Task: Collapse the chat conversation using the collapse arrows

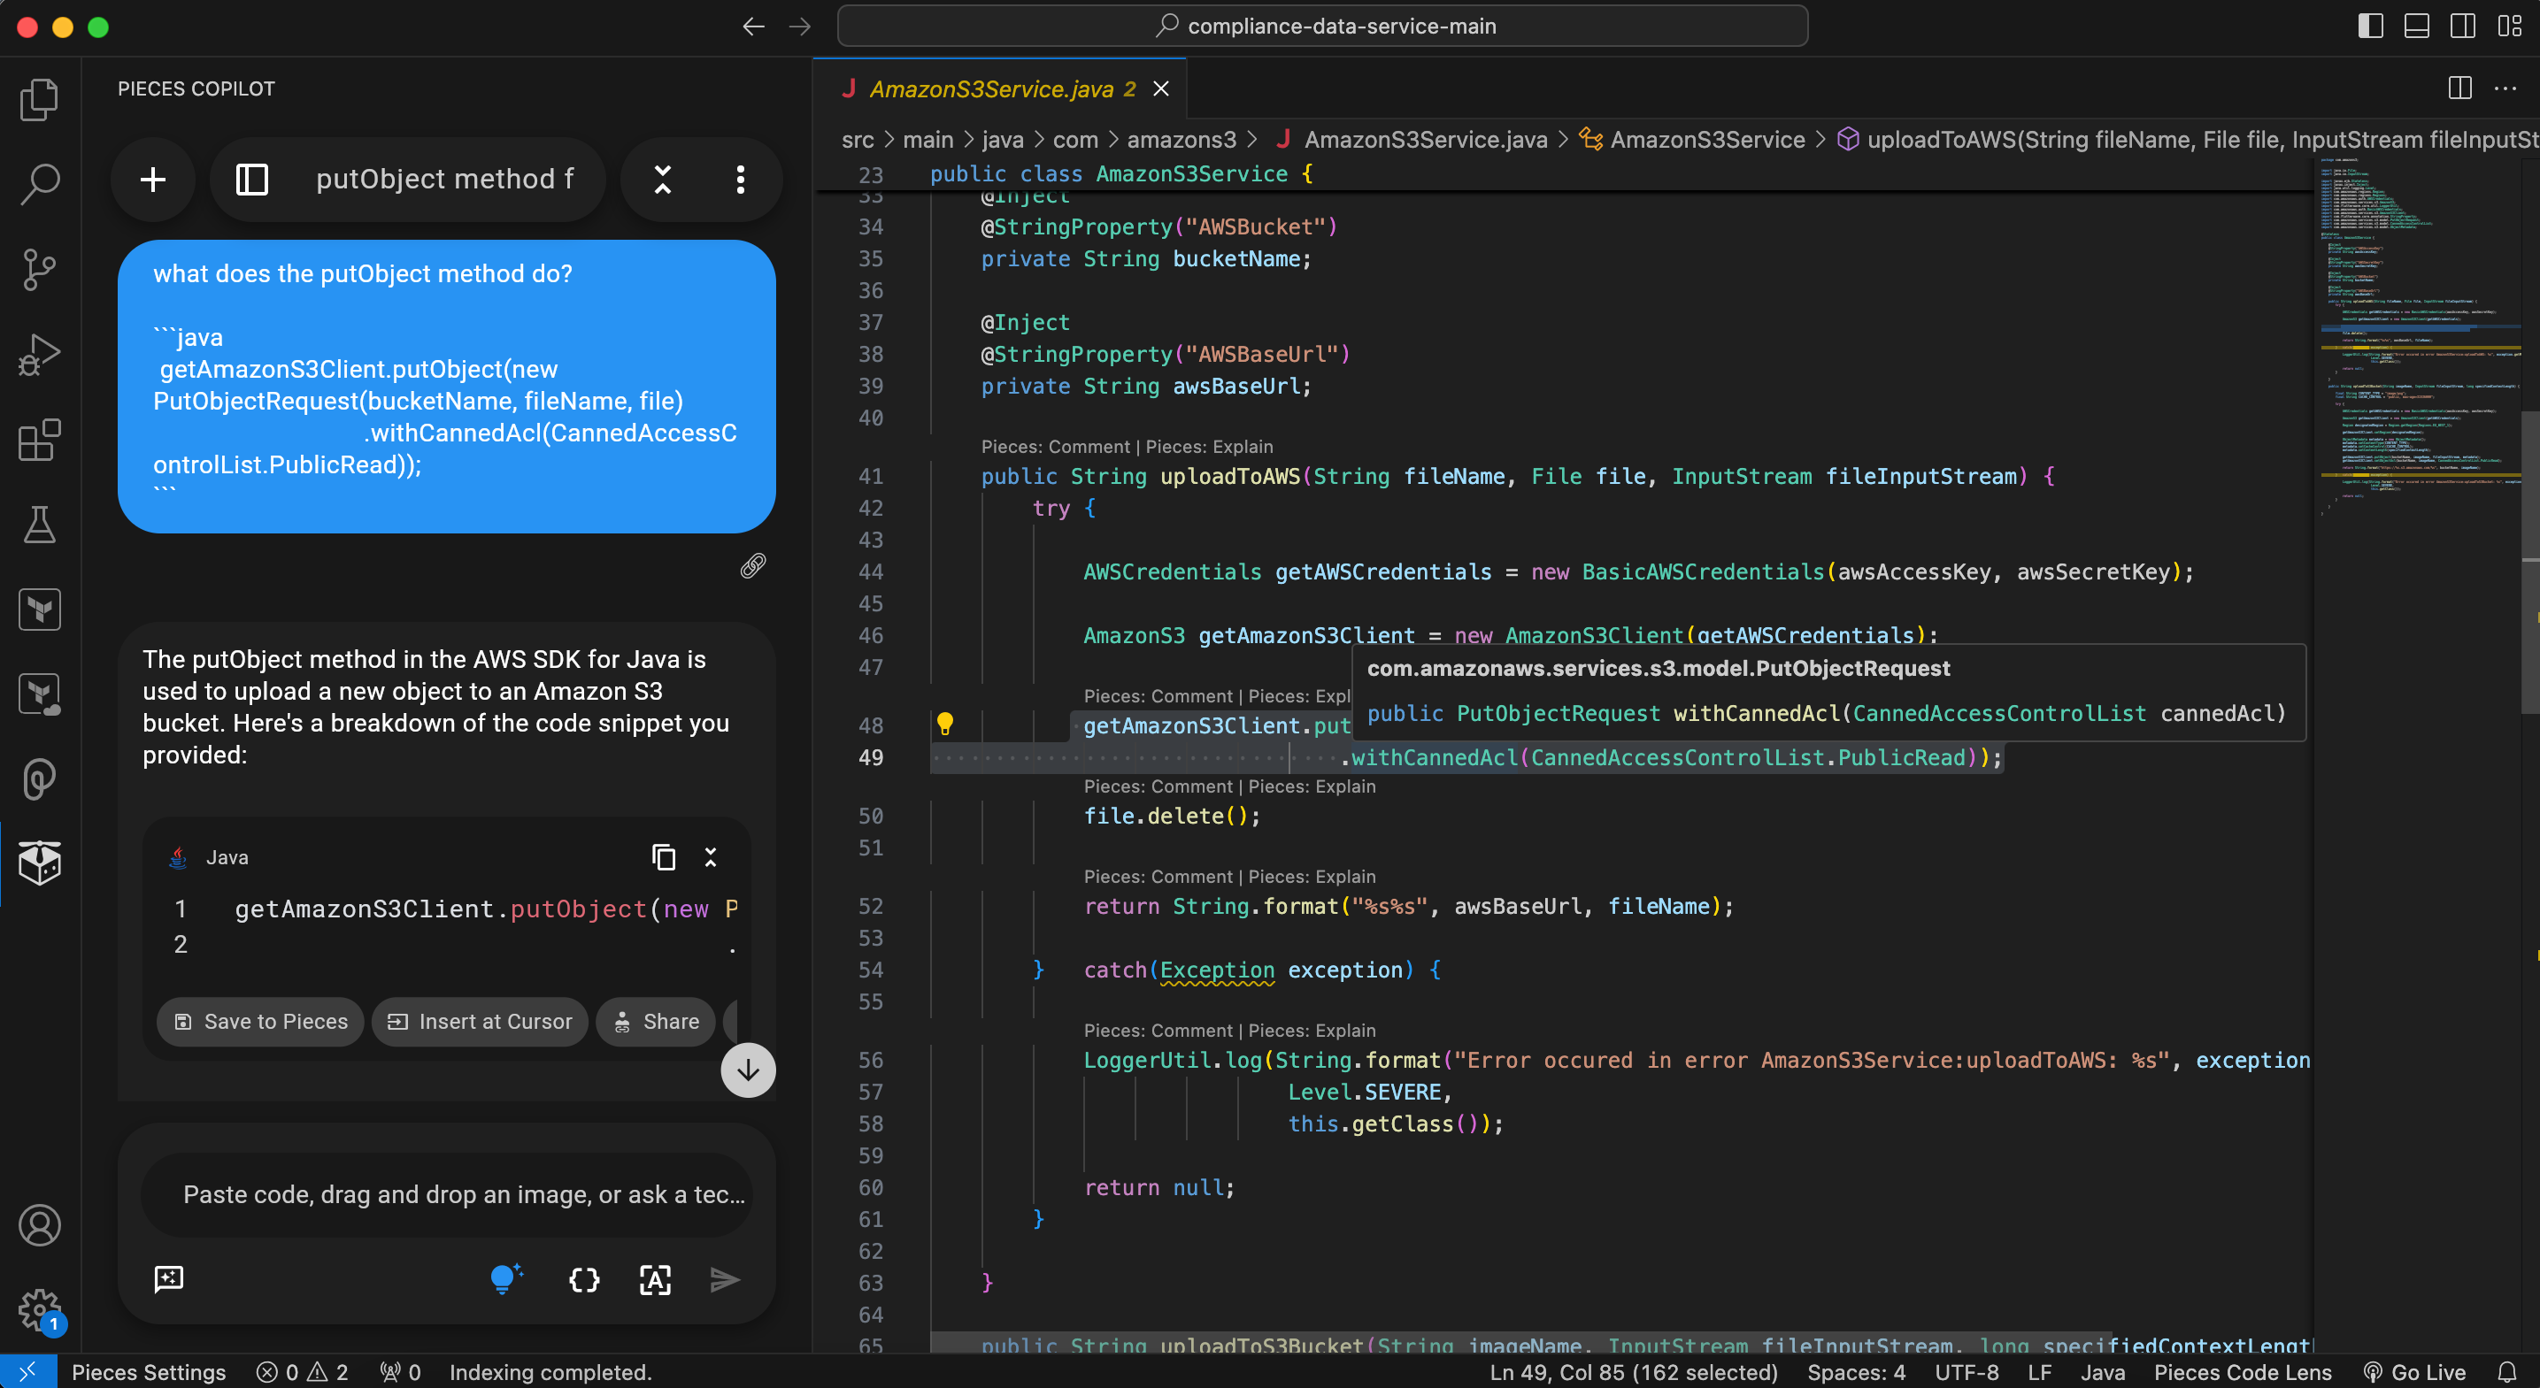Action: click(x=663, y=180)
